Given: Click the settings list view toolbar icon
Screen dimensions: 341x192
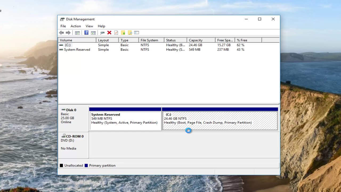Looking at the screenshot, I should [x=137, y=33].
